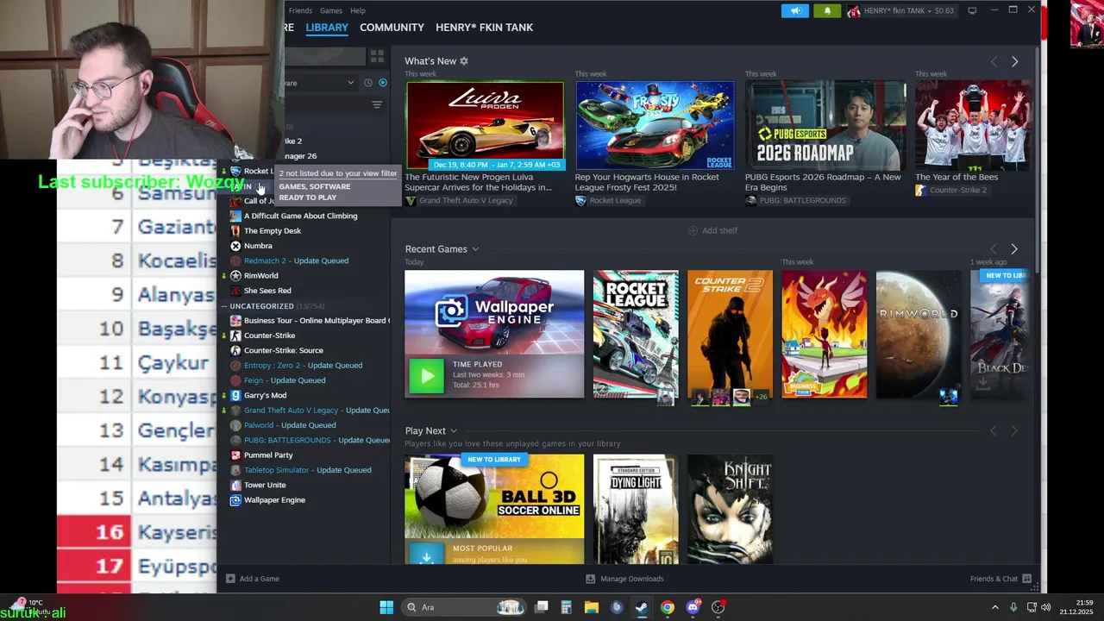Open the Friends menu
The width and height of the screenshot is (1104, 621).
pyautogui.click(x=300, y=10)
